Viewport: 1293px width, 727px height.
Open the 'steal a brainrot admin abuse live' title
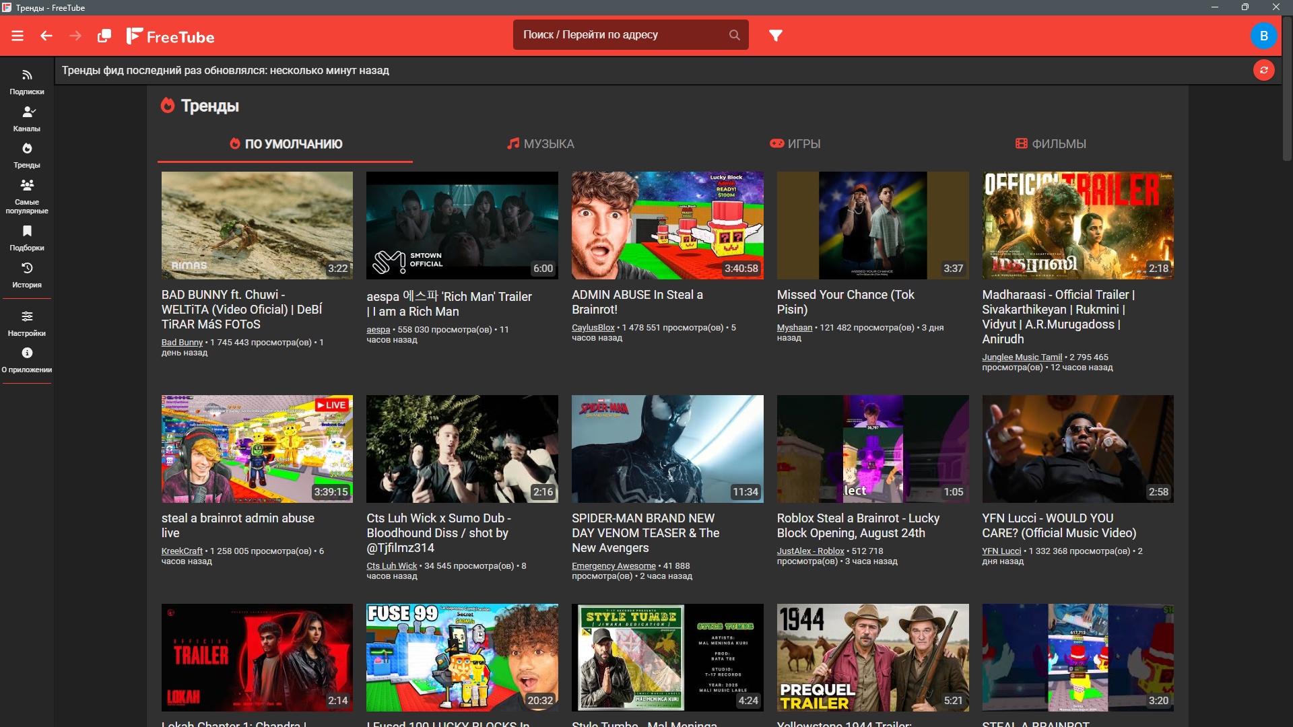pyautogui.click(x=238, y=526)
